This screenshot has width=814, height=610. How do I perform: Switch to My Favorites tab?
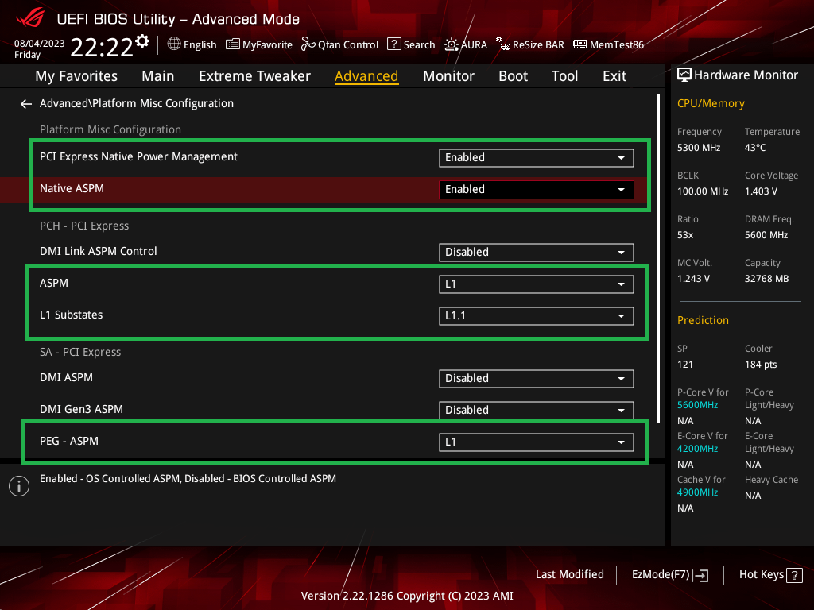[76, 76]
